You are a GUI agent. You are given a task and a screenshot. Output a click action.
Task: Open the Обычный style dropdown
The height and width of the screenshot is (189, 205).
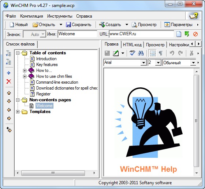(x=193, y=63)
